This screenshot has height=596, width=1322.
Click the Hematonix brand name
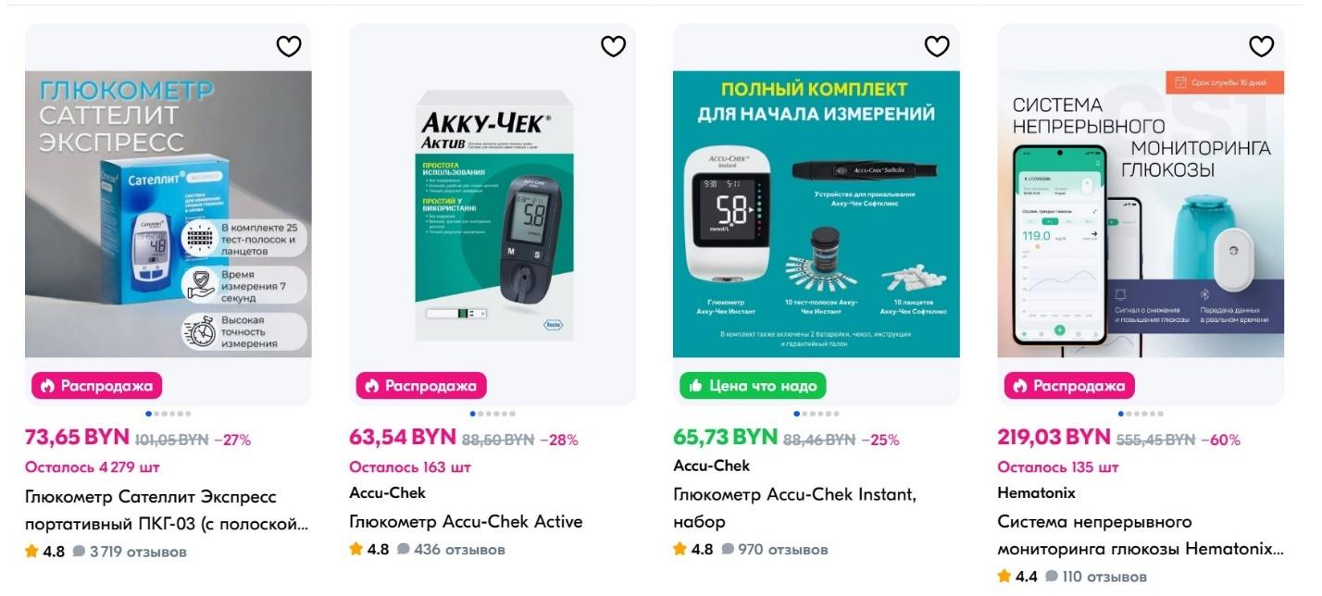pyautogui.click(x=1036, y=493)
